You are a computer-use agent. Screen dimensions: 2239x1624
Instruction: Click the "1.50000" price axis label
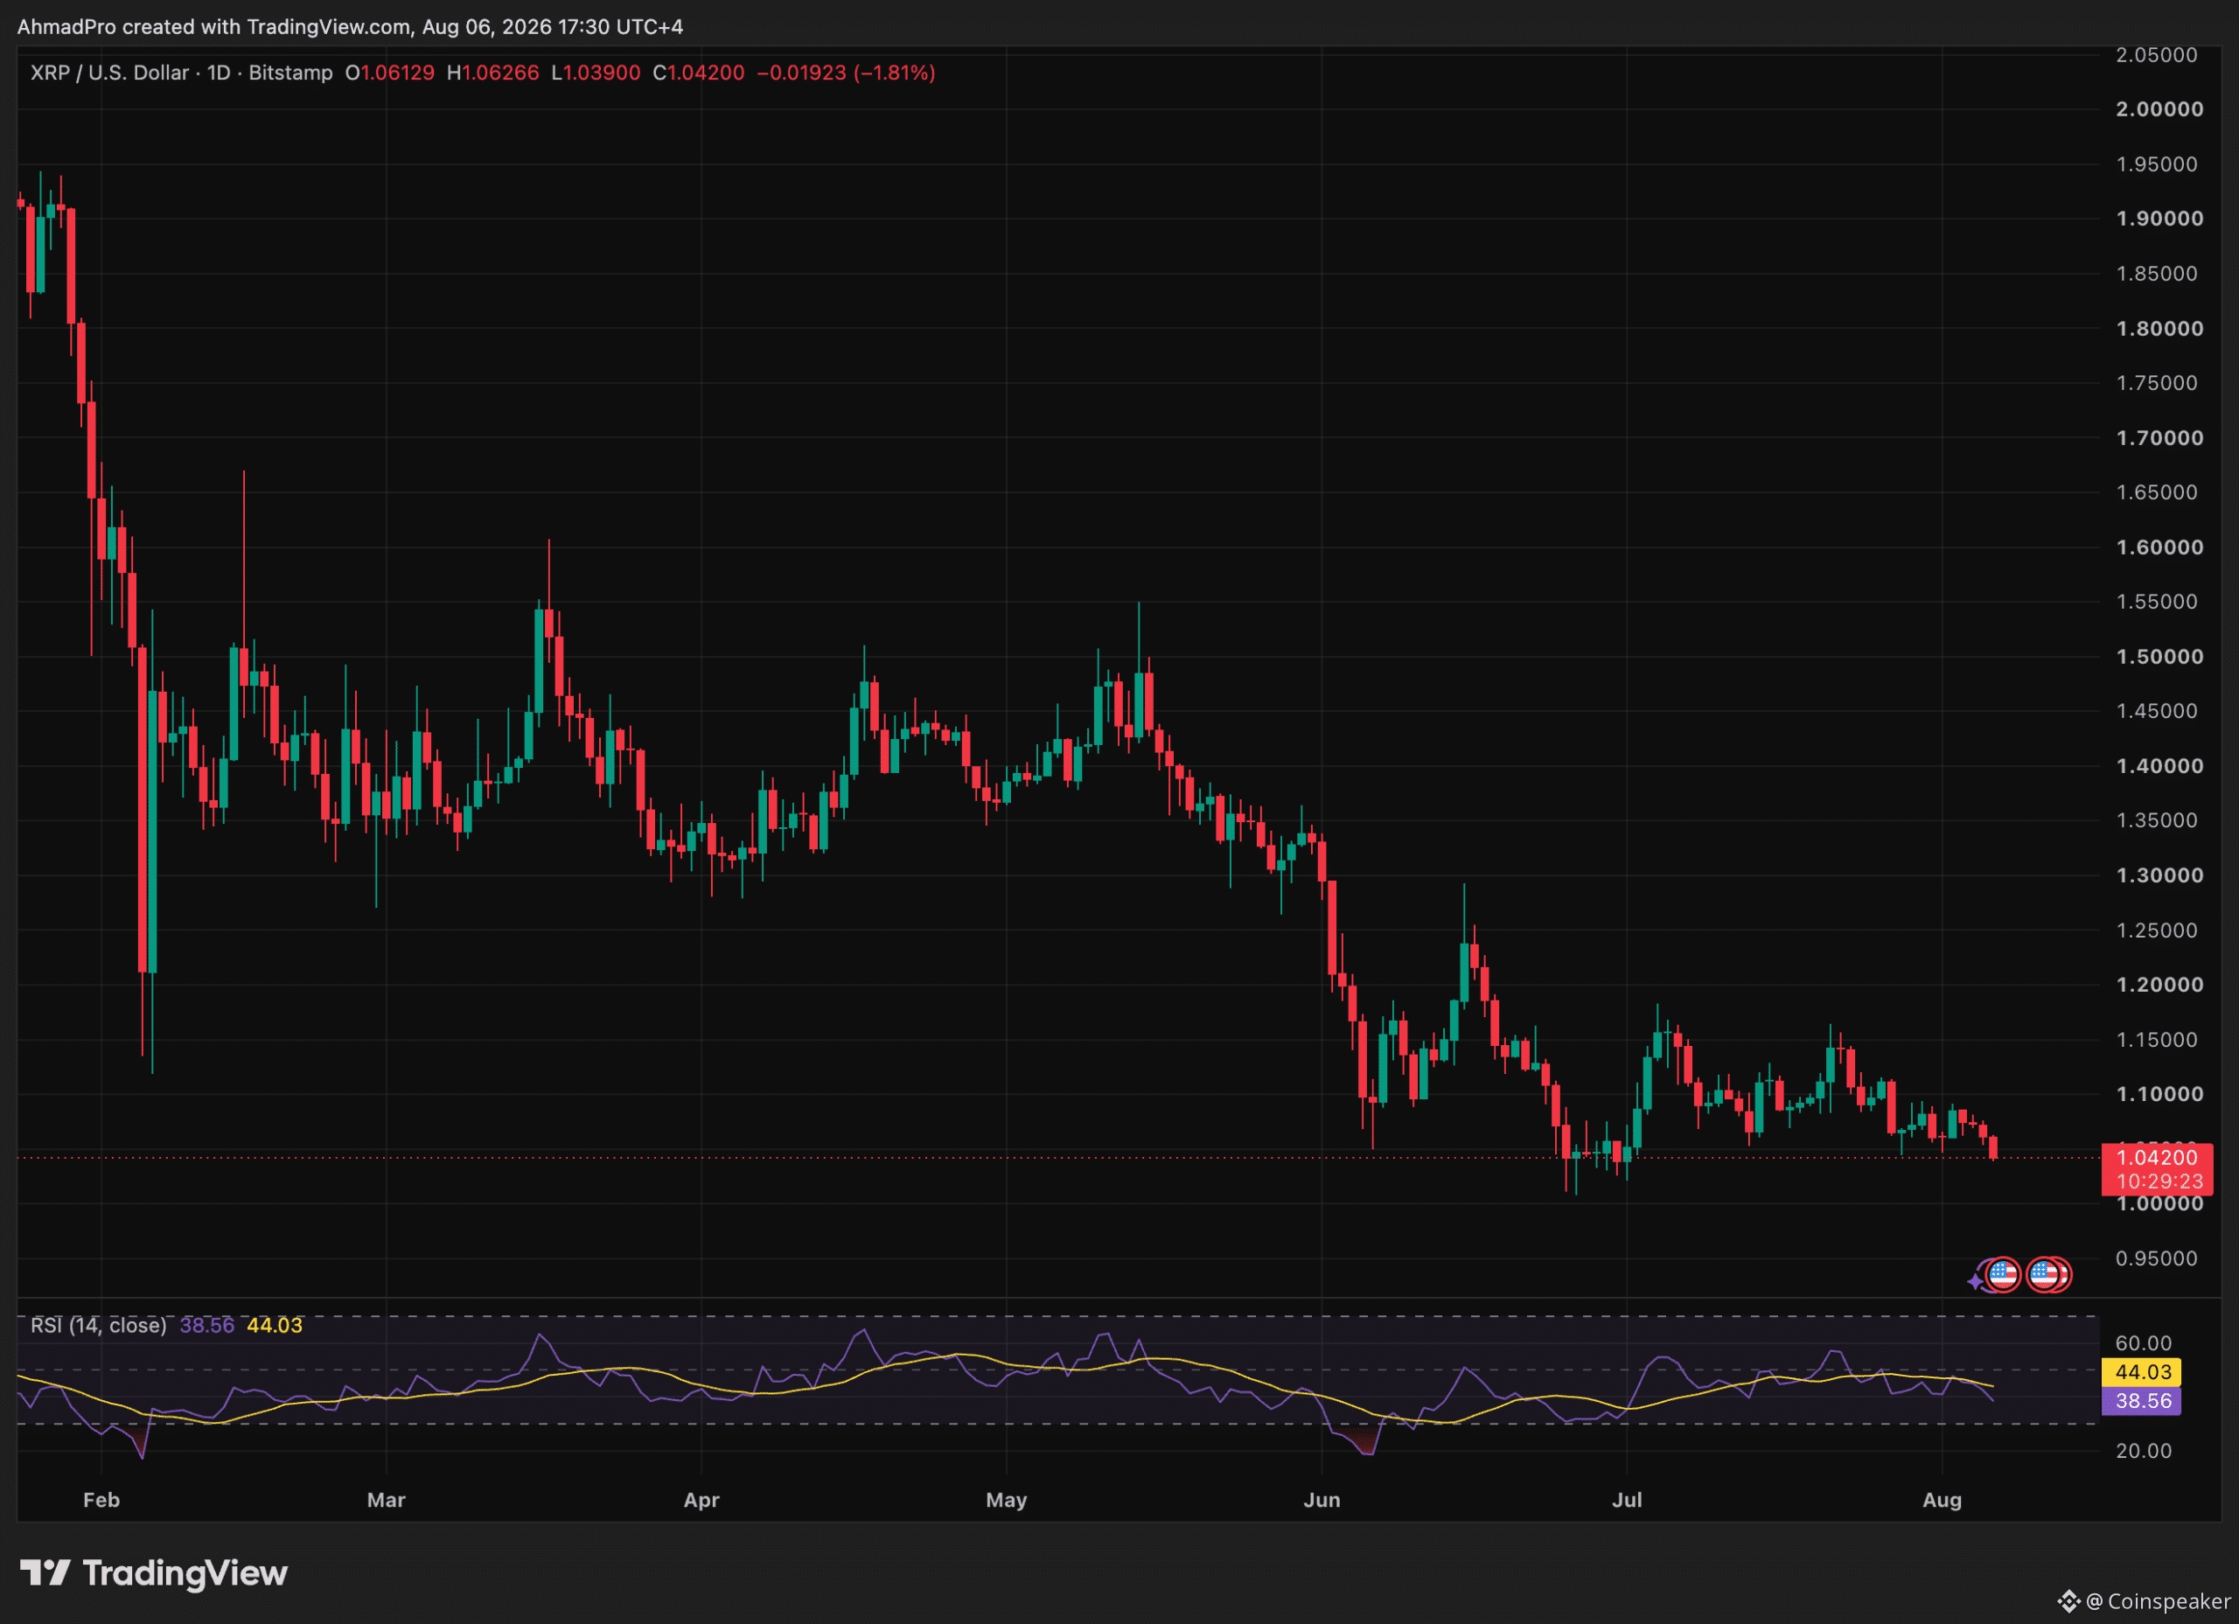2159,657
